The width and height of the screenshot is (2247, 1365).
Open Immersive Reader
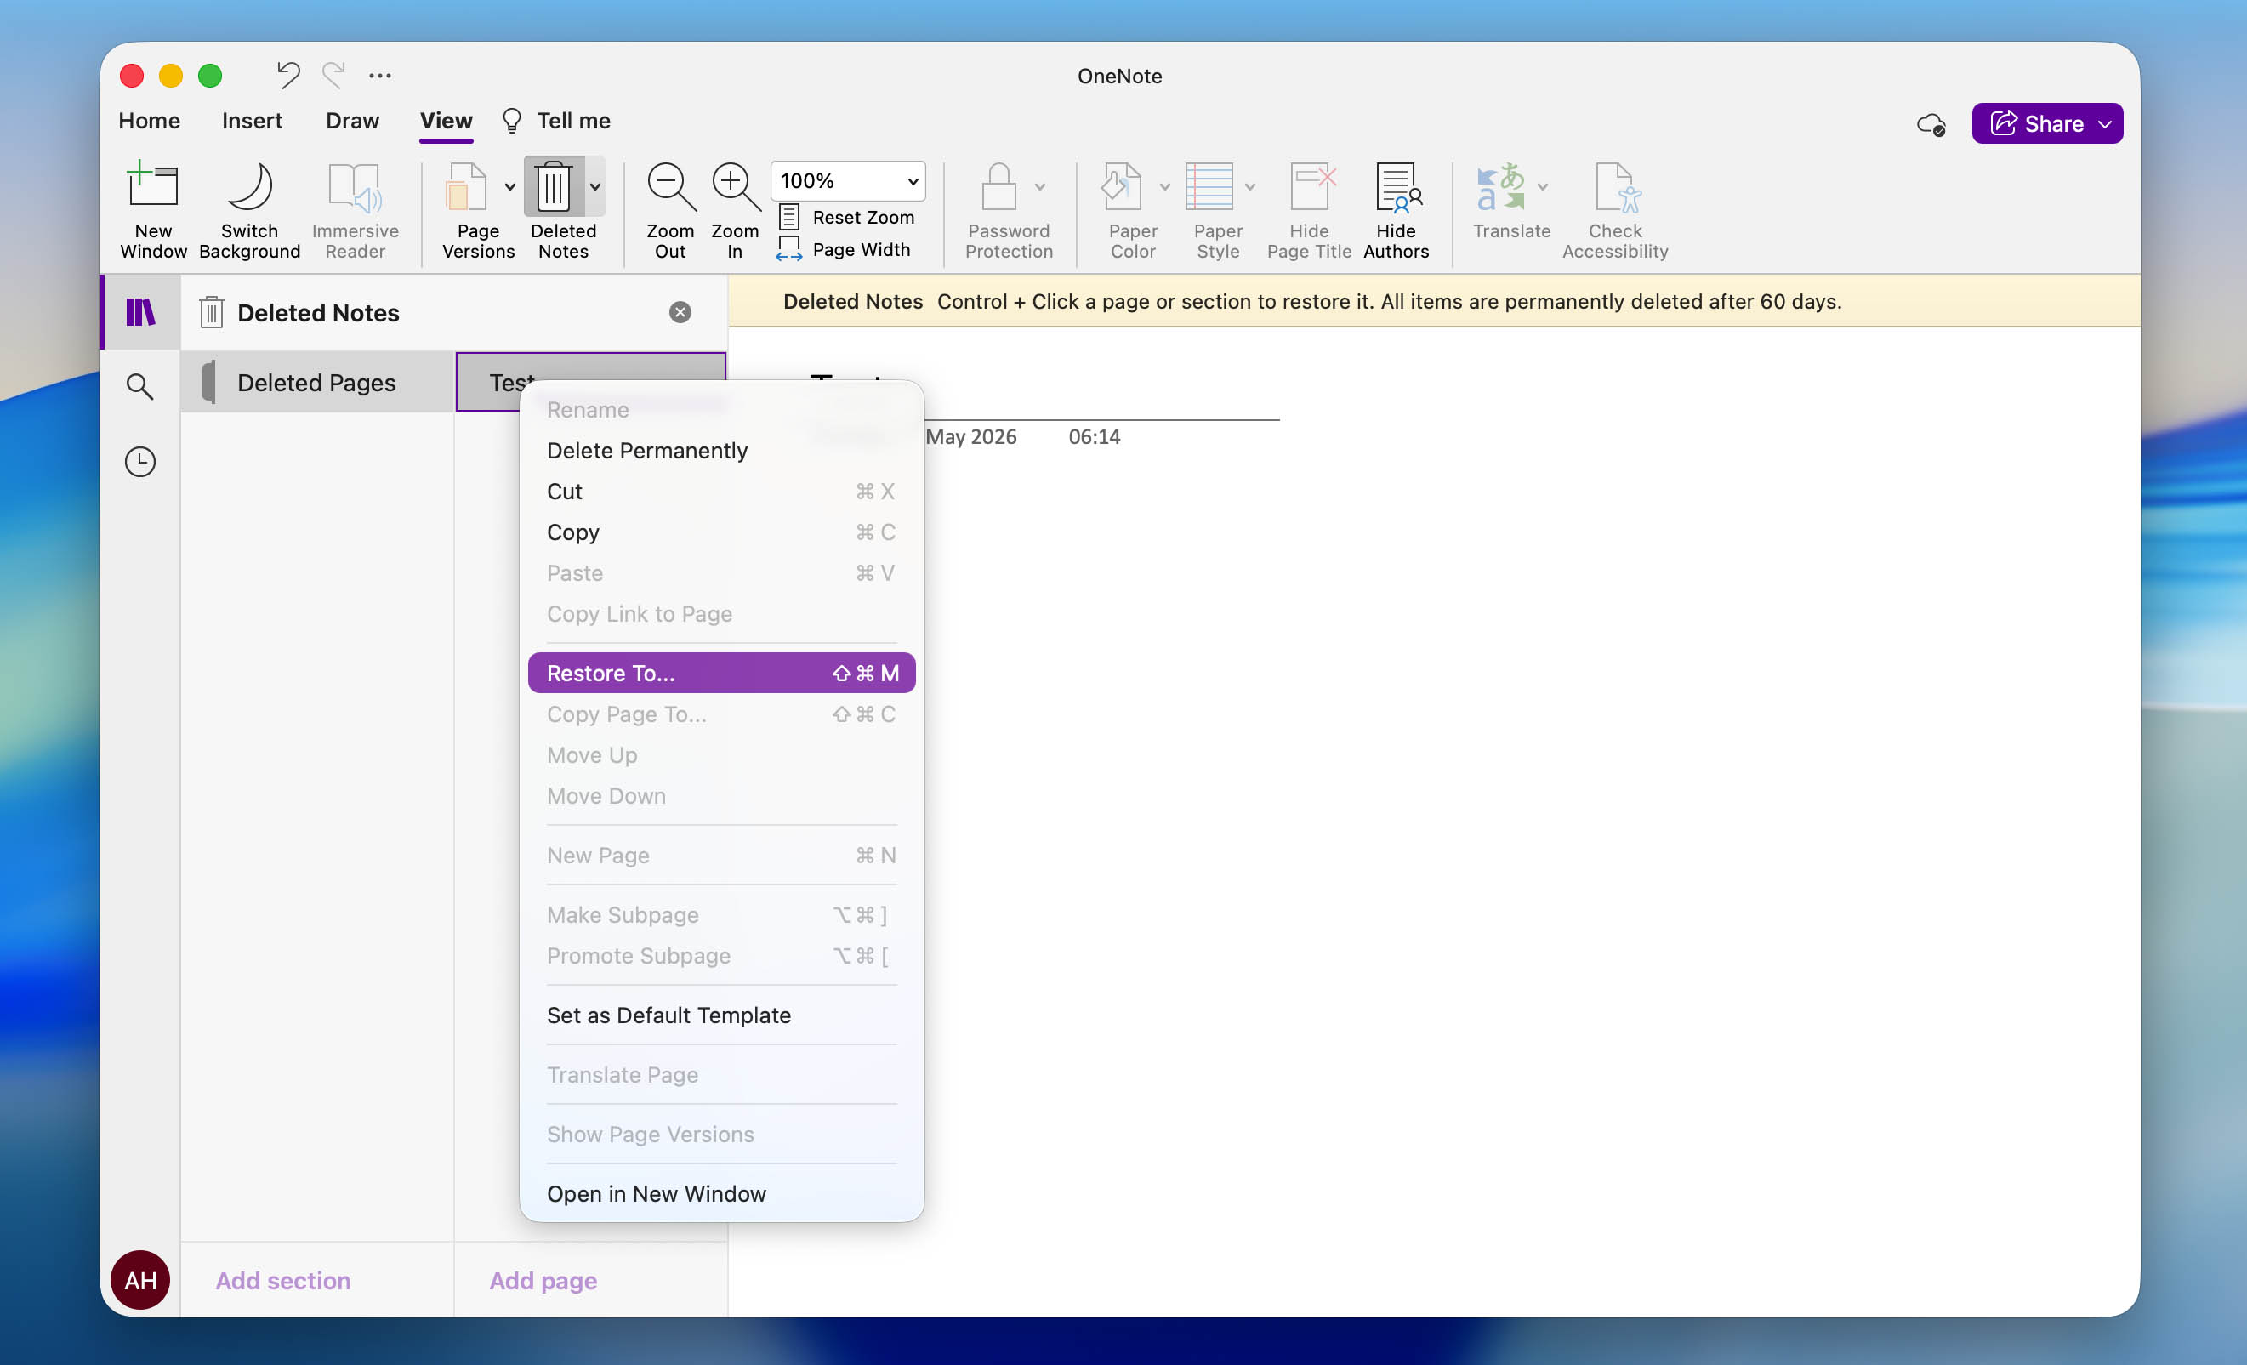tap(355, 210)
